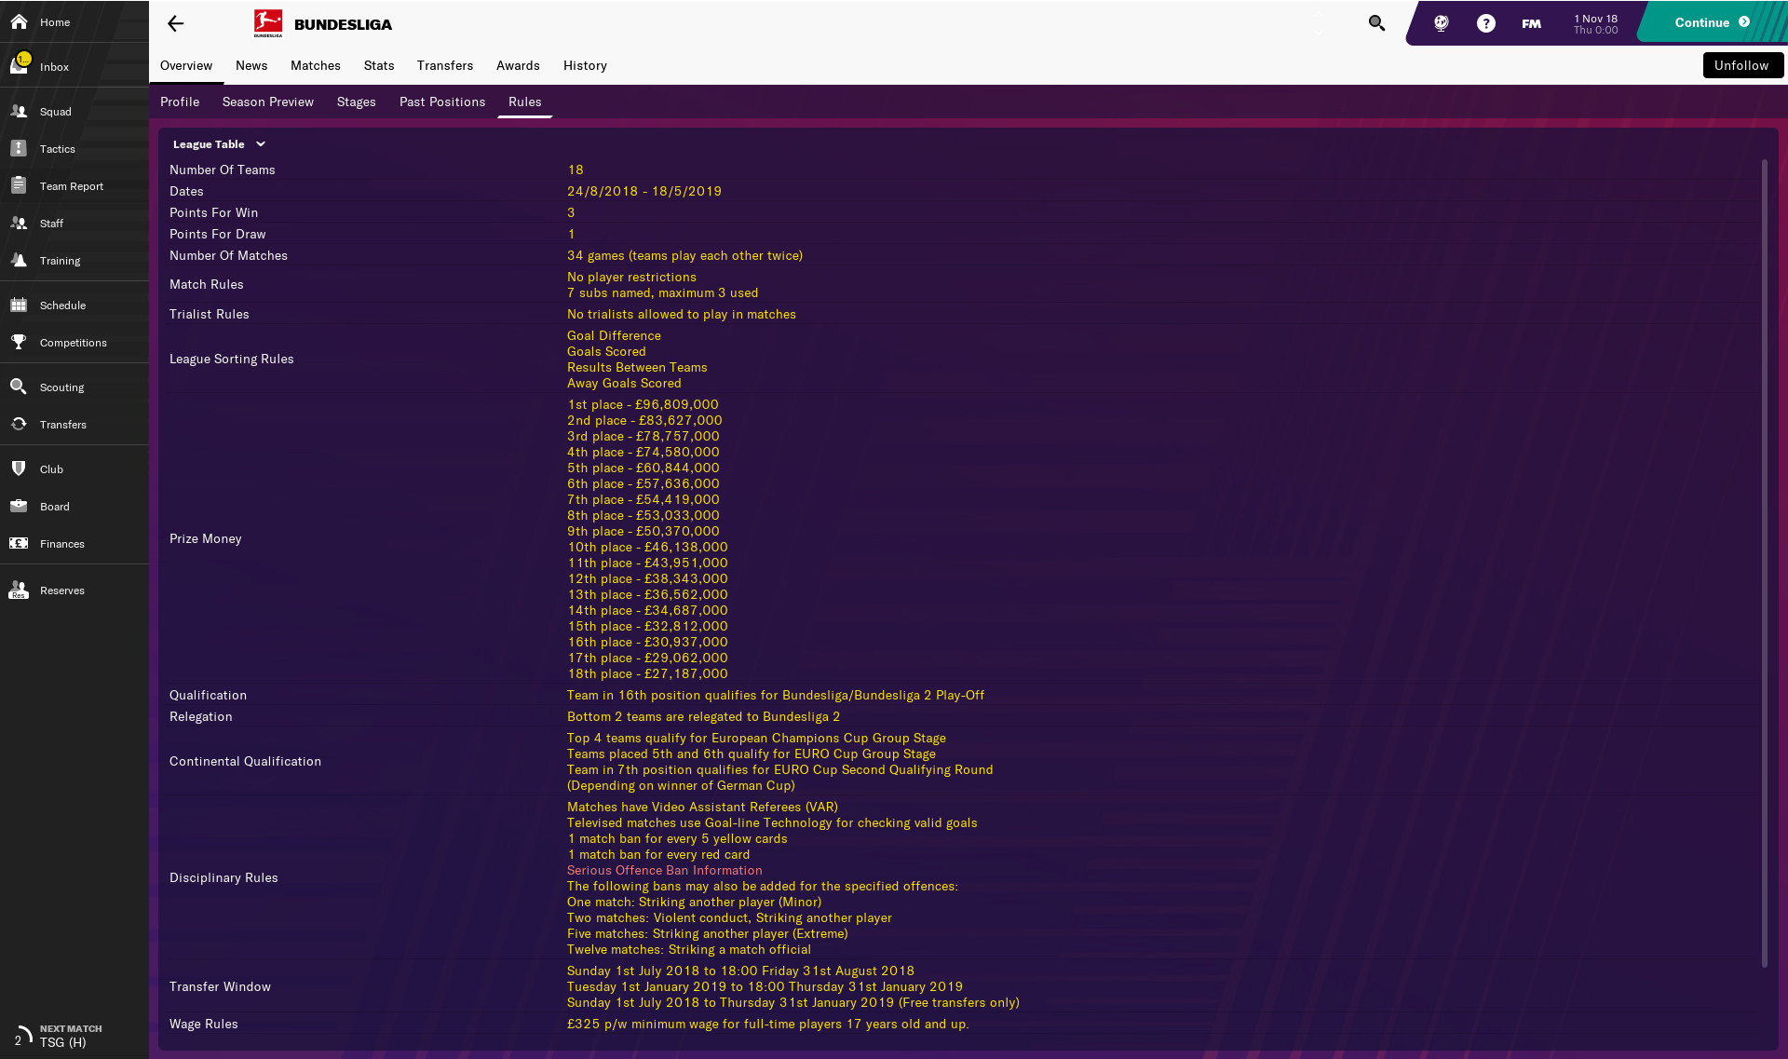Select the Season Preview tab
Viewport: 1788px width, 1059px height.
coord(267,102)
